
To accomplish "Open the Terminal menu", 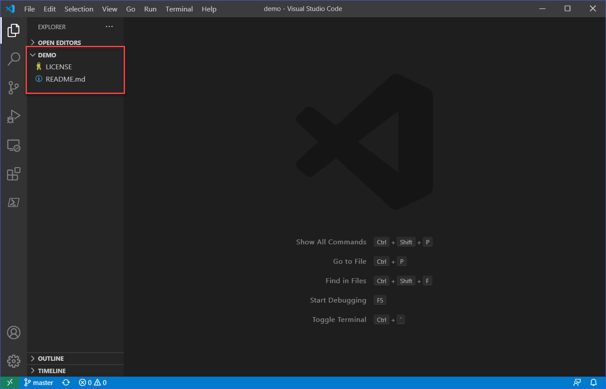I will tap(179, 9).
